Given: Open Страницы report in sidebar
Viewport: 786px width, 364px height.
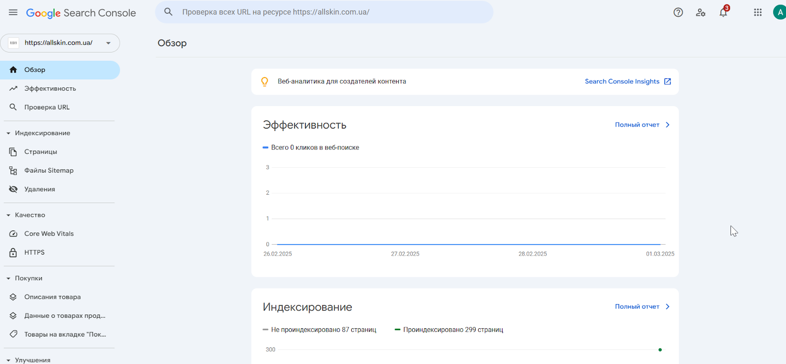Looking at the screenshot, I should pyautogui.click(x=60, y=152).
